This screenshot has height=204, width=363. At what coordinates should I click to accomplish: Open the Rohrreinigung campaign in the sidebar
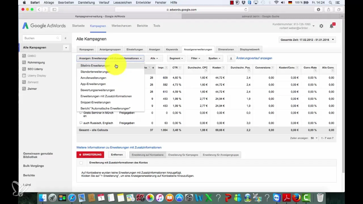pyautogui.click(x=36, y=63)
